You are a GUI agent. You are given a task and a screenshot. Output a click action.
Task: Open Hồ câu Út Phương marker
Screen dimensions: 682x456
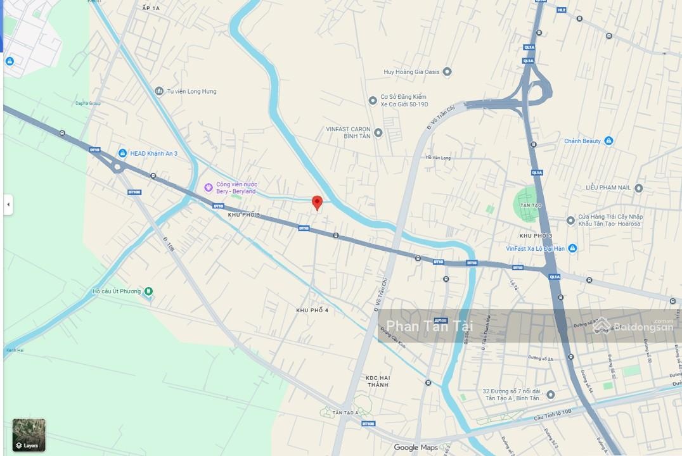(148, 291)
